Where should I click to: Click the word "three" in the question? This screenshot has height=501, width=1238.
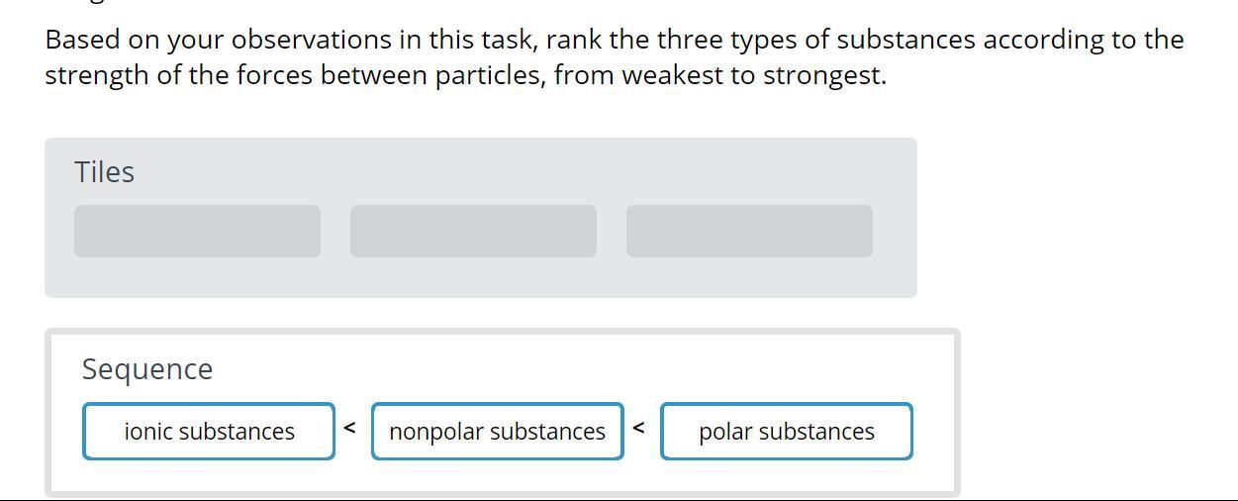(690, 40)
